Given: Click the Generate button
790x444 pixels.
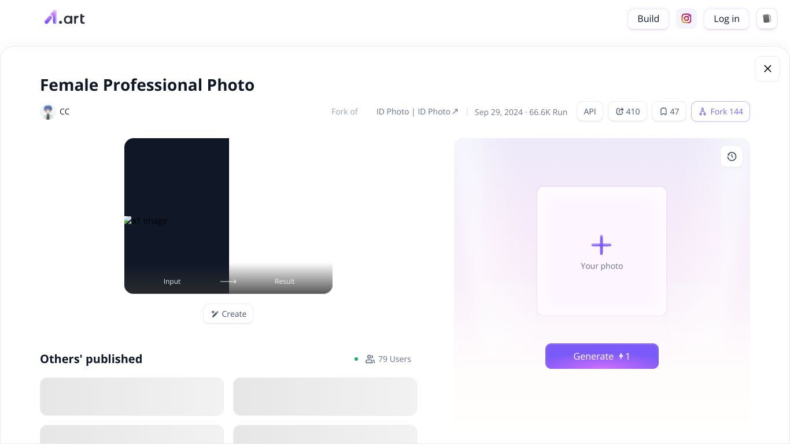Looking at the screenshot, I should click(602, 356).
